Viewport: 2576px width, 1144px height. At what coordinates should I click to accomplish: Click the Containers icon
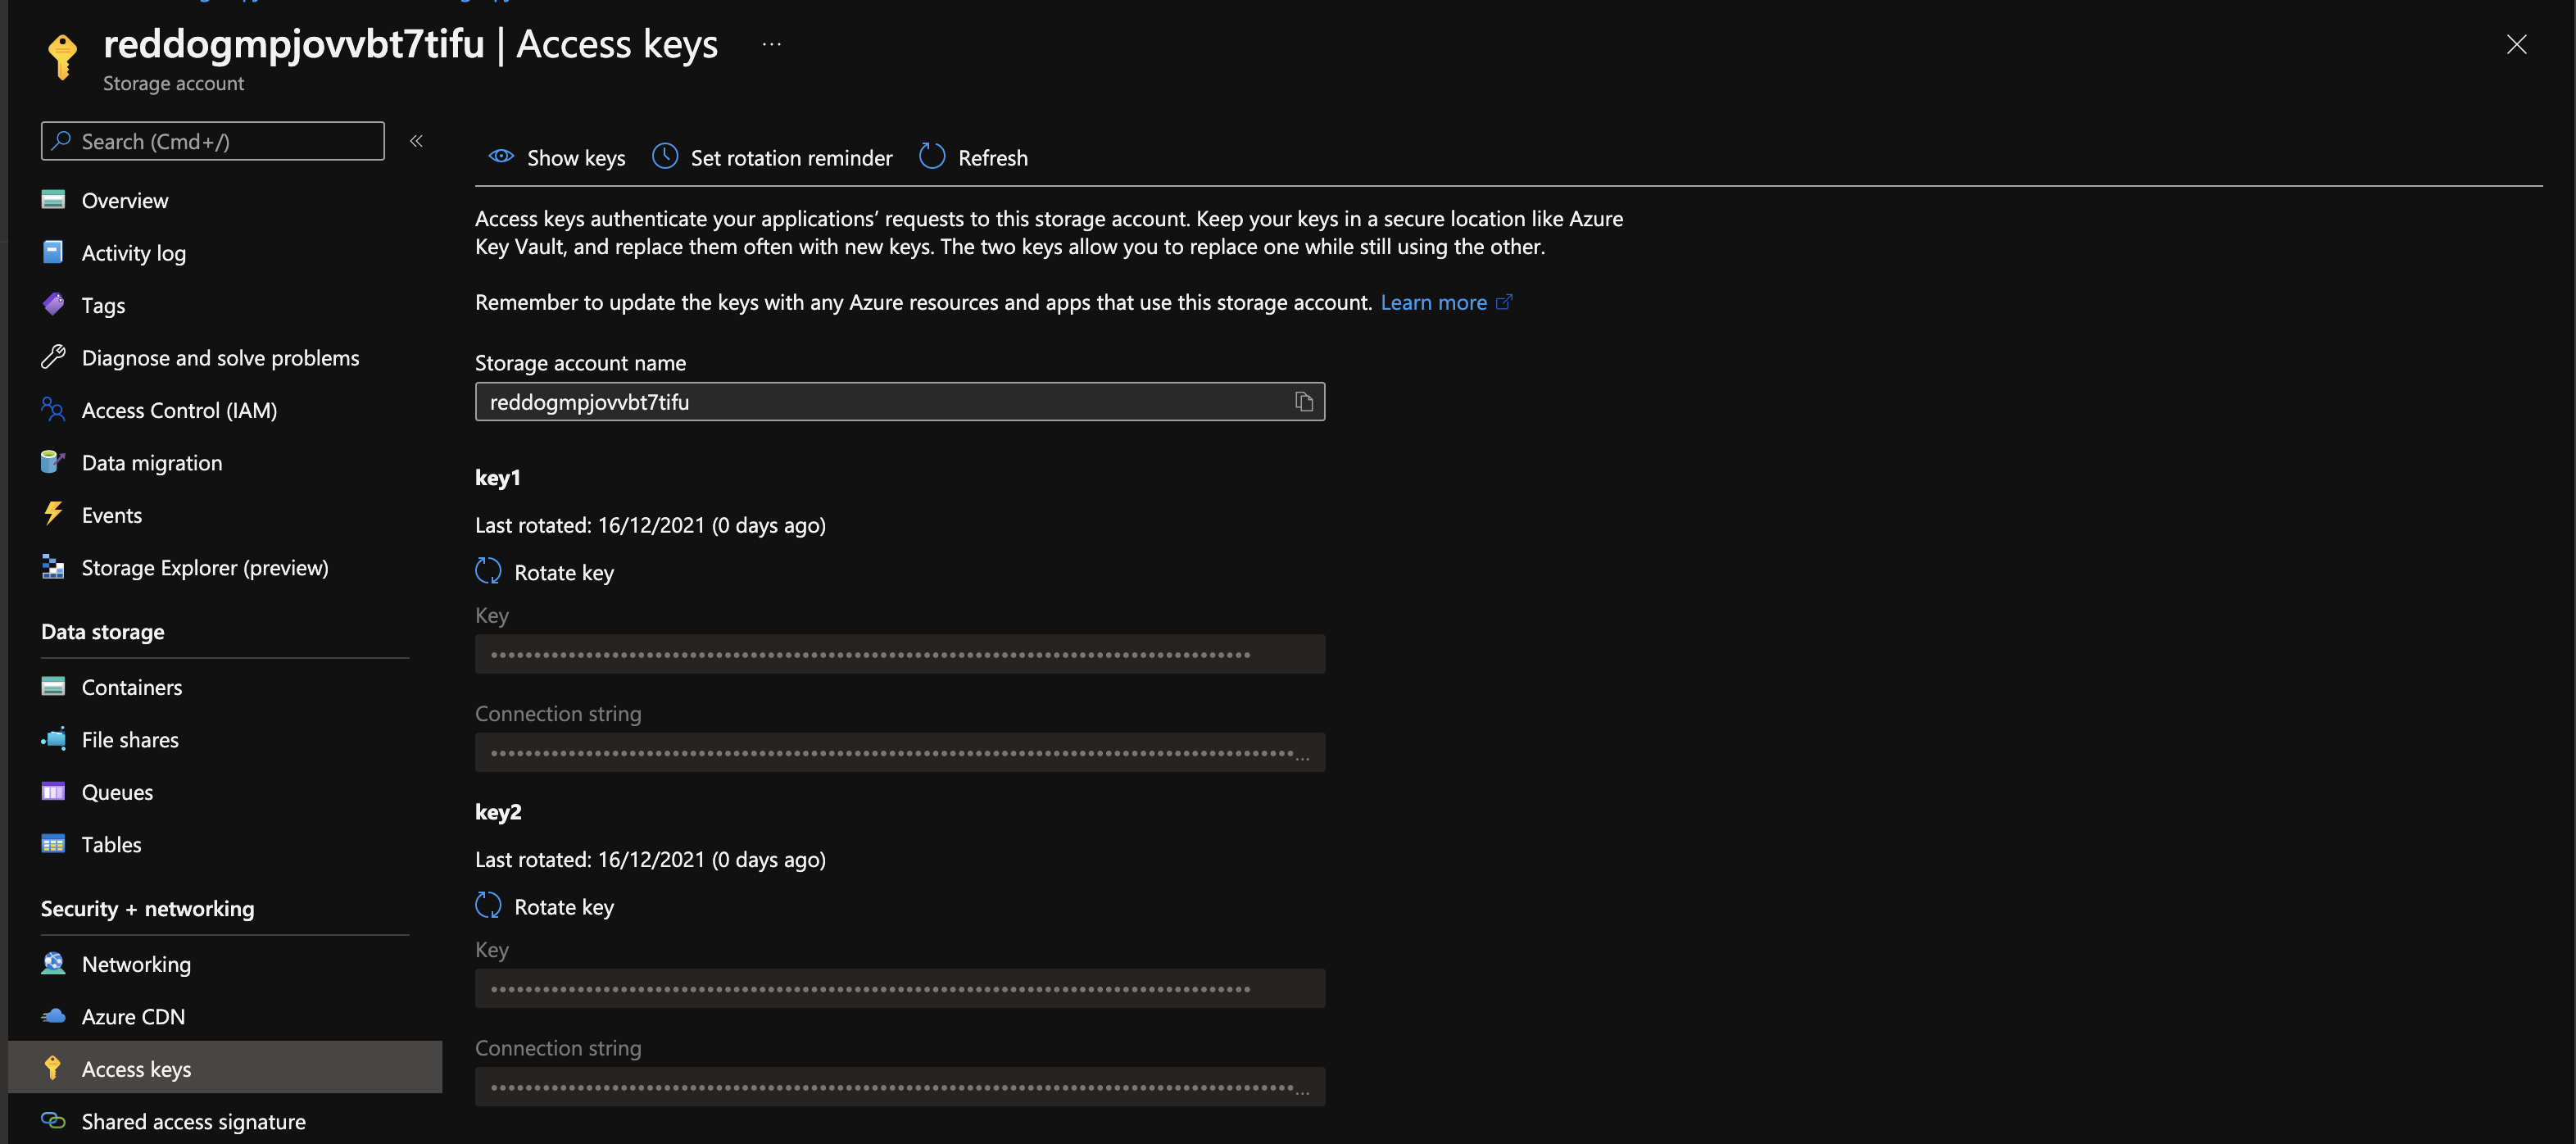[x=53, y=686]
